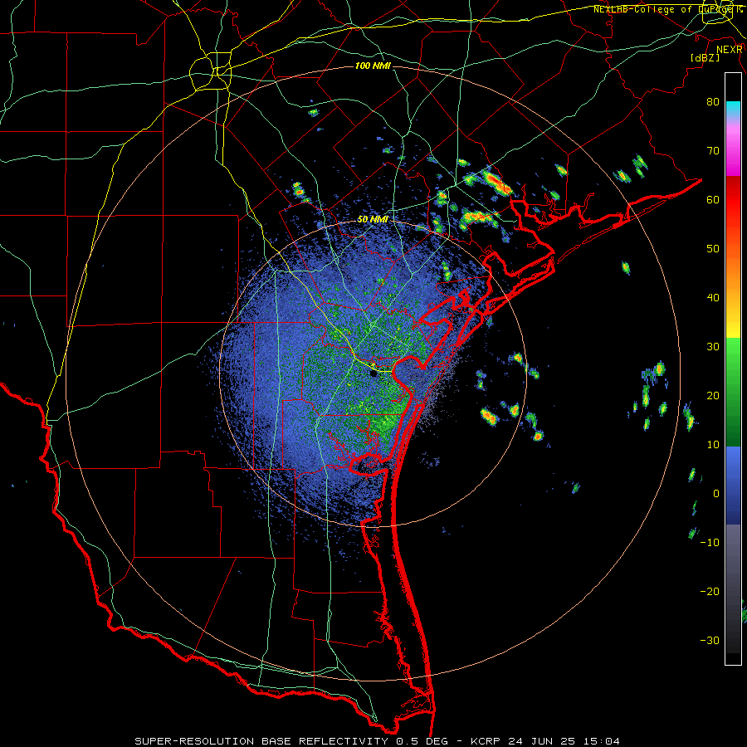
Task: Select the 0 value on the dBZ scale
Action: pyautogui.click(x=716, y=494)
